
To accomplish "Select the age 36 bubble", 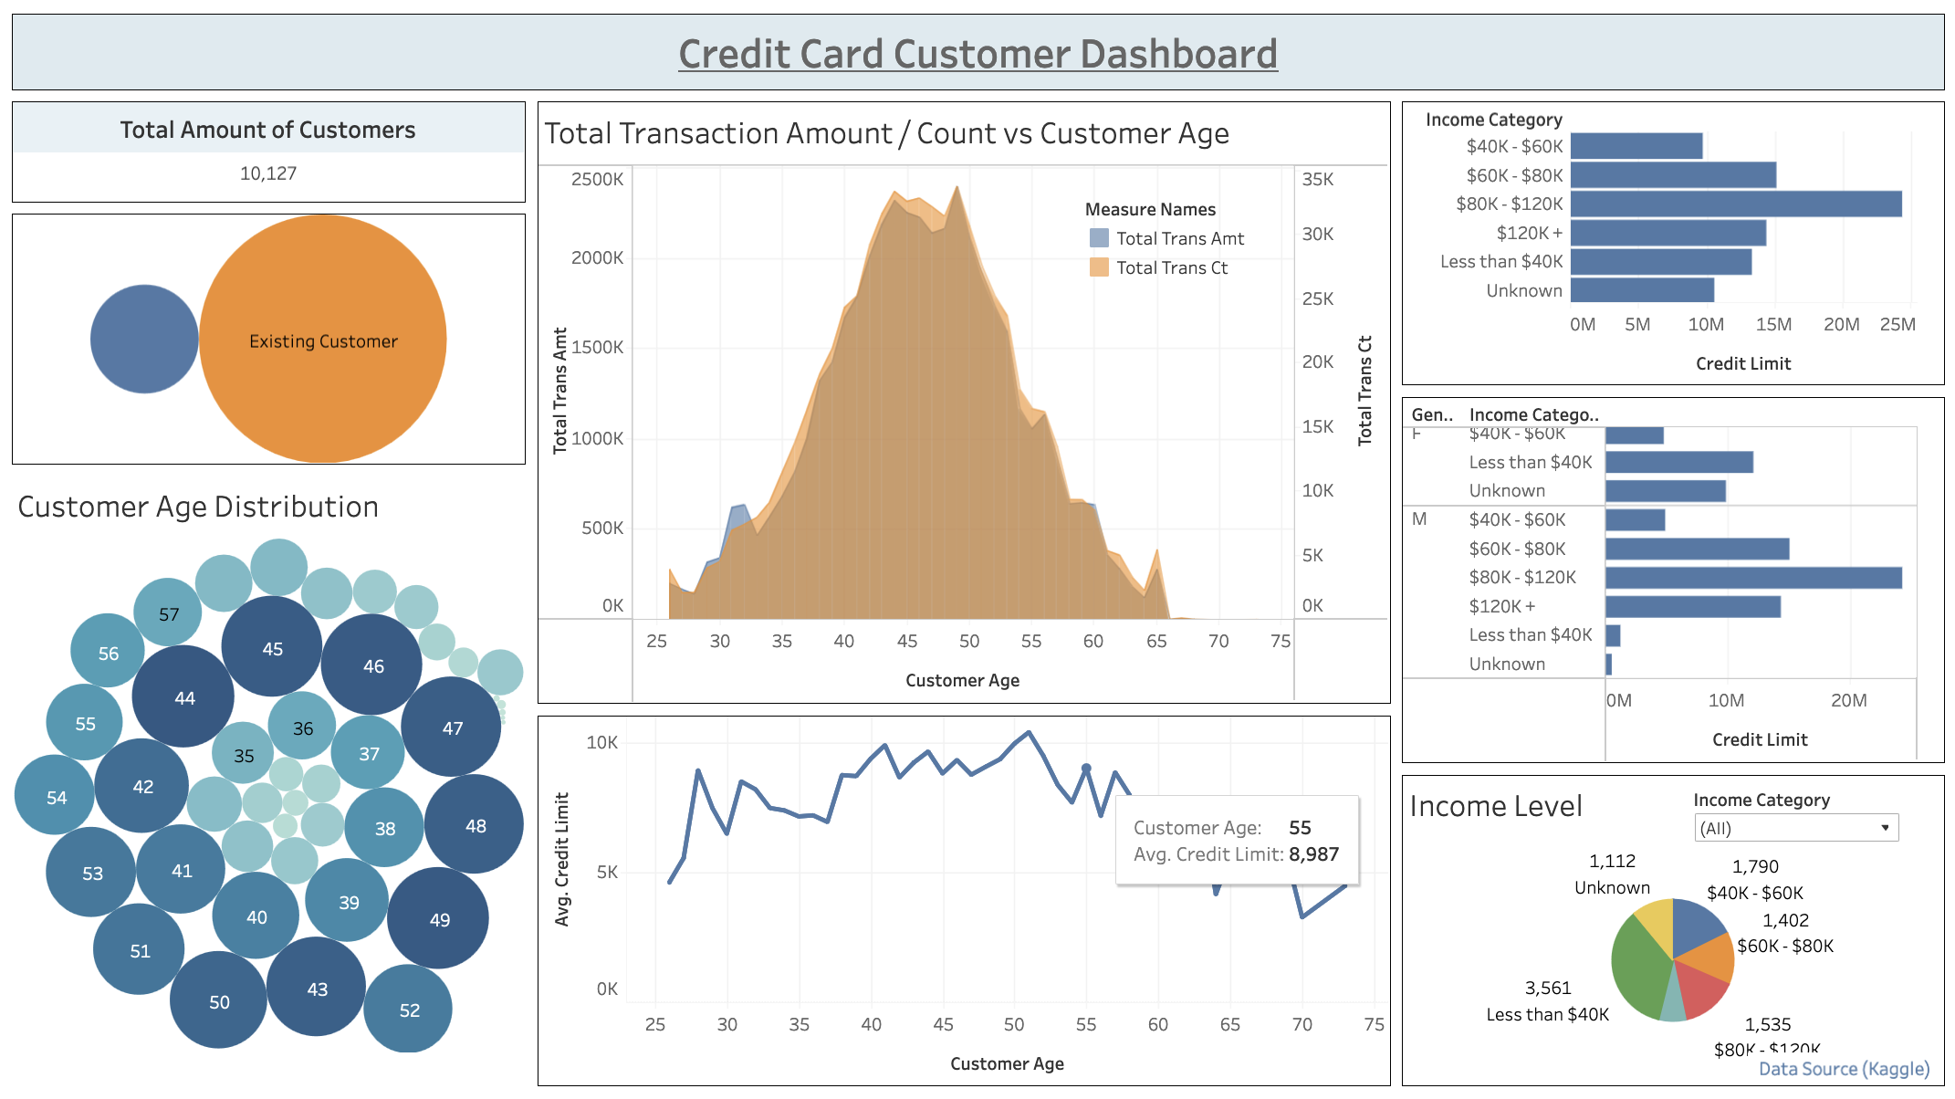I will click(302, 727).
